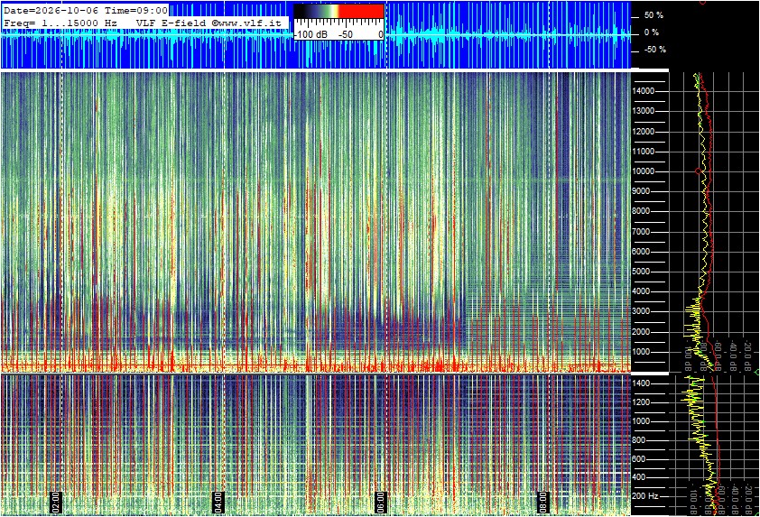The image size is (760, 517).
Task: Click the red segment of dB color scale
Action: pos(361,12)
